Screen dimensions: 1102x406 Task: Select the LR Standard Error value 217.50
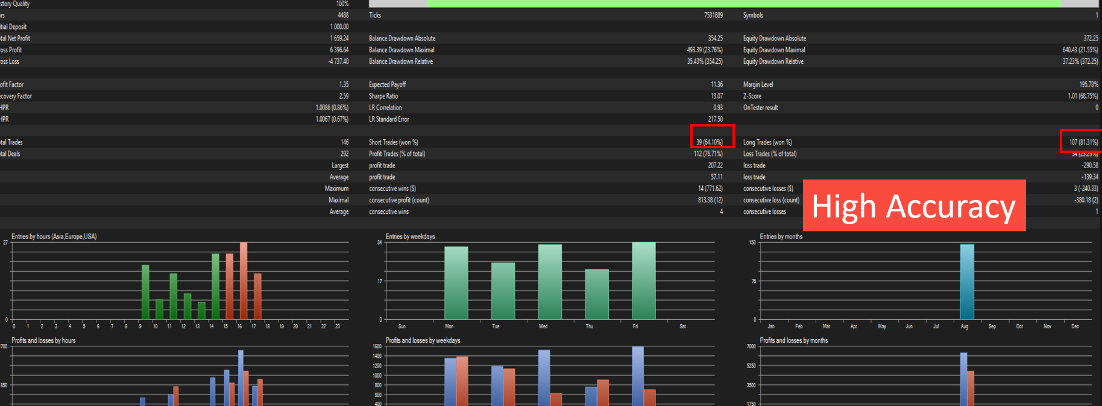(x=716, y=119)
